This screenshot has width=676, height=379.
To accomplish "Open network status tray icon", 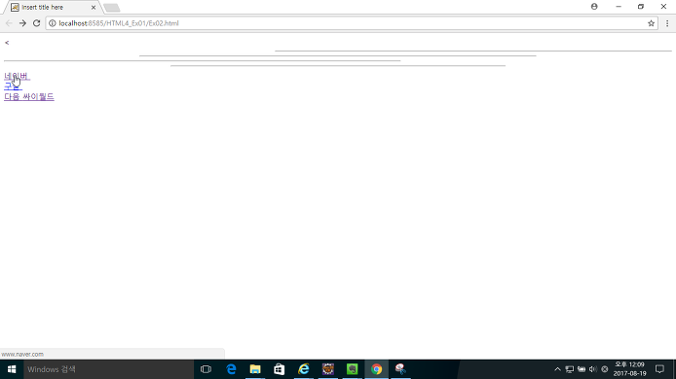I will coord(570,369).
